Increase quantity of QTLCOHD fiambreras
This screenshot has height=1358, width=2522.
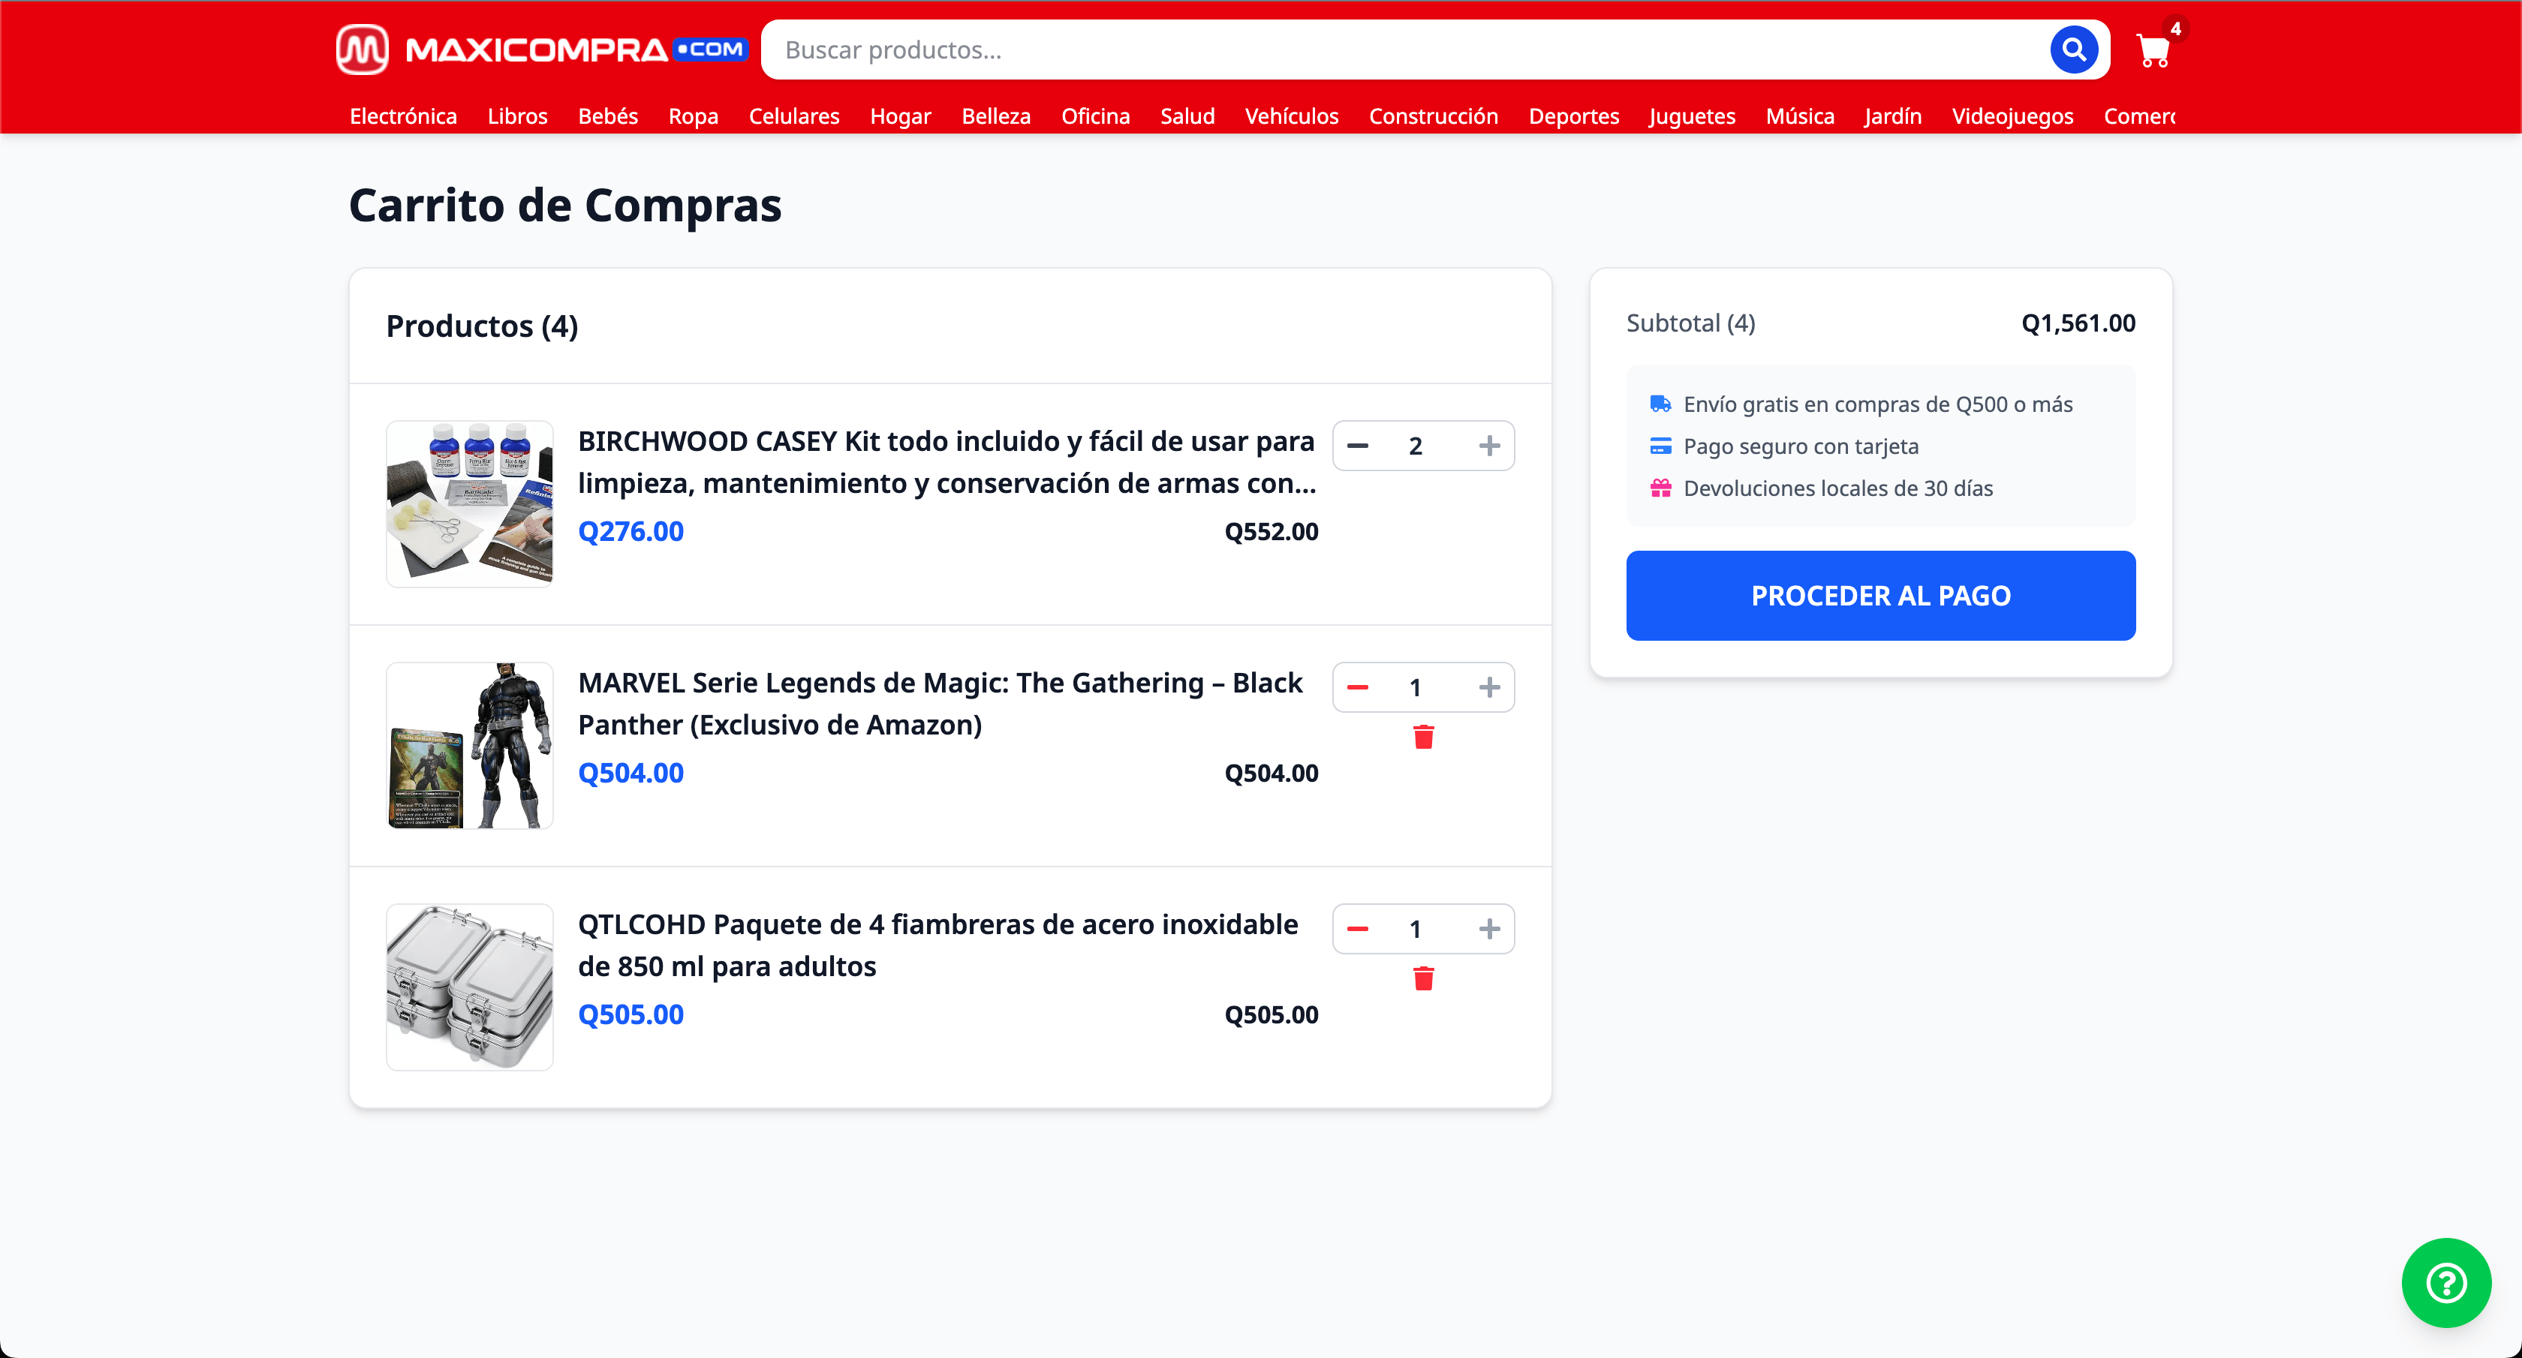[x=1489, y=930]
